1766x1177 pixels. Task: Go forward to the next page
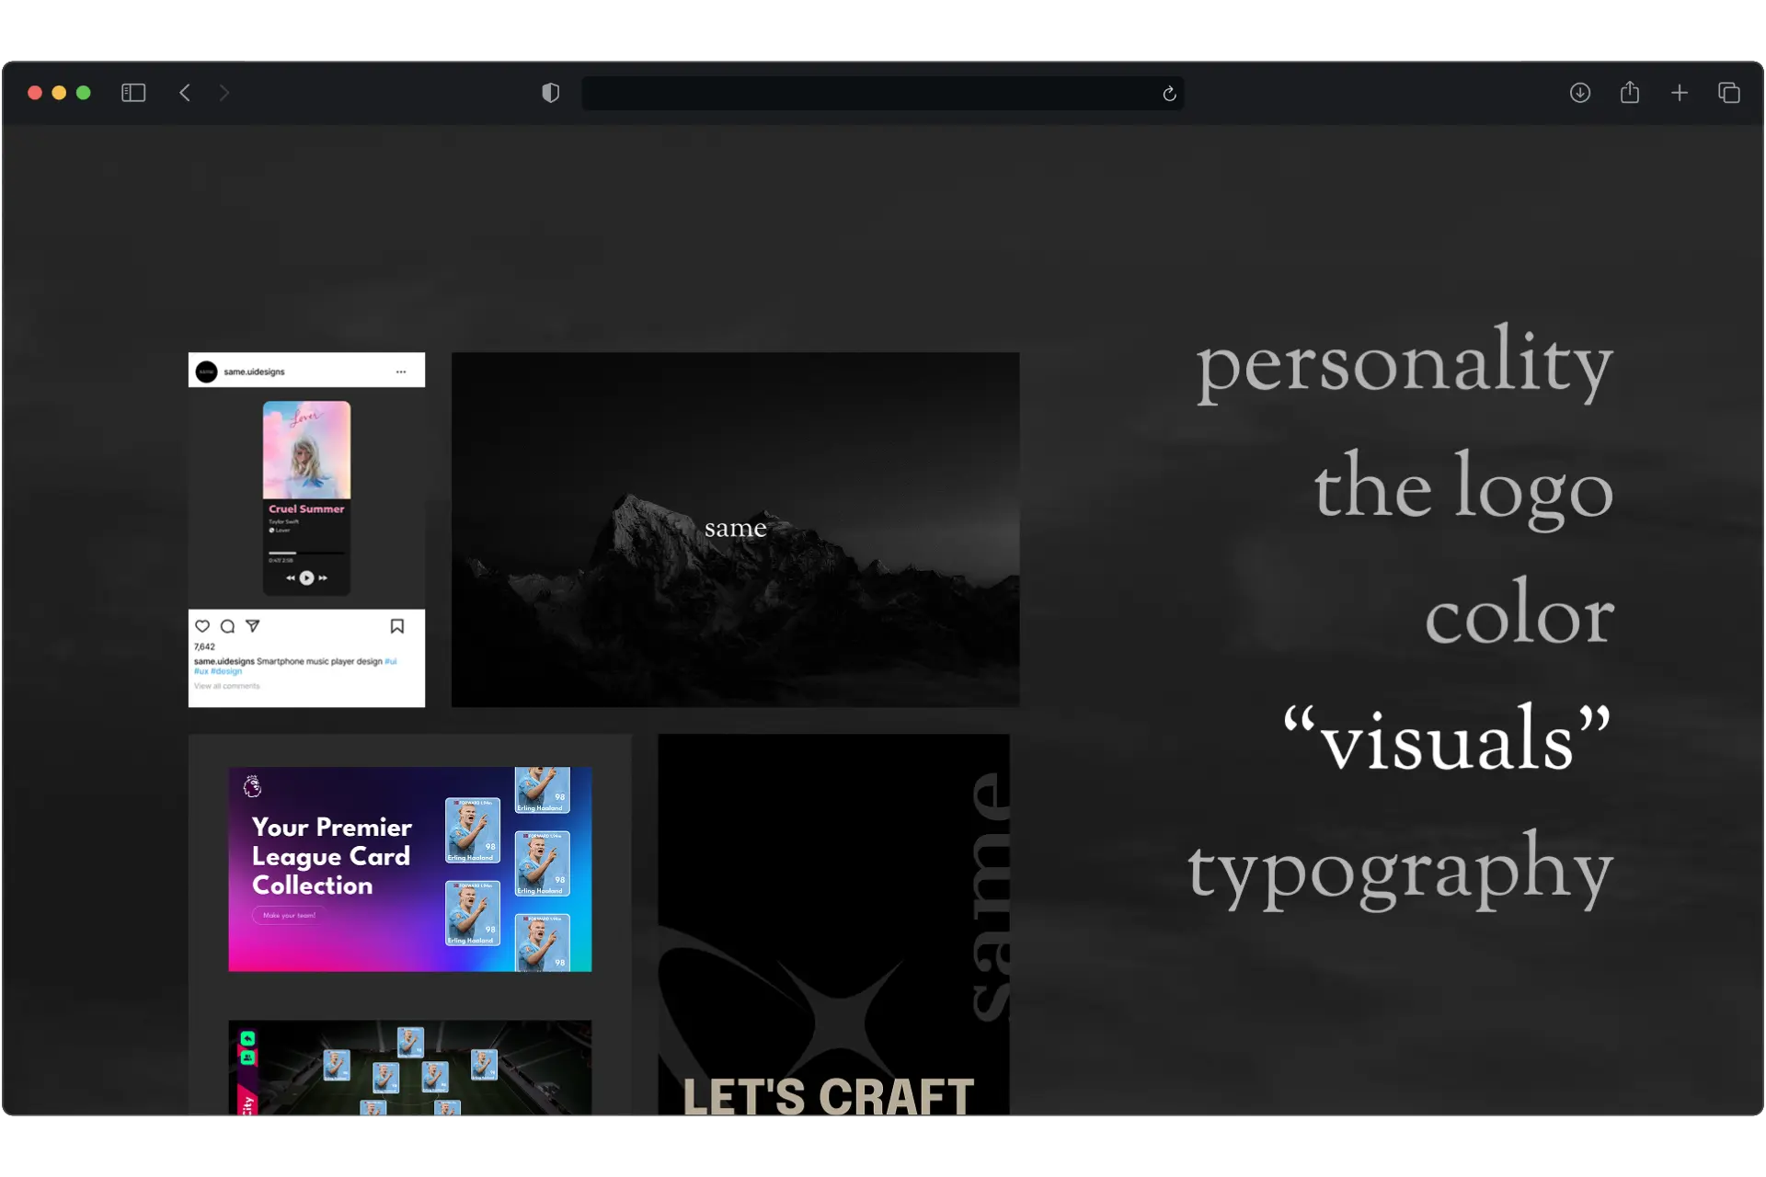point(224,93)
